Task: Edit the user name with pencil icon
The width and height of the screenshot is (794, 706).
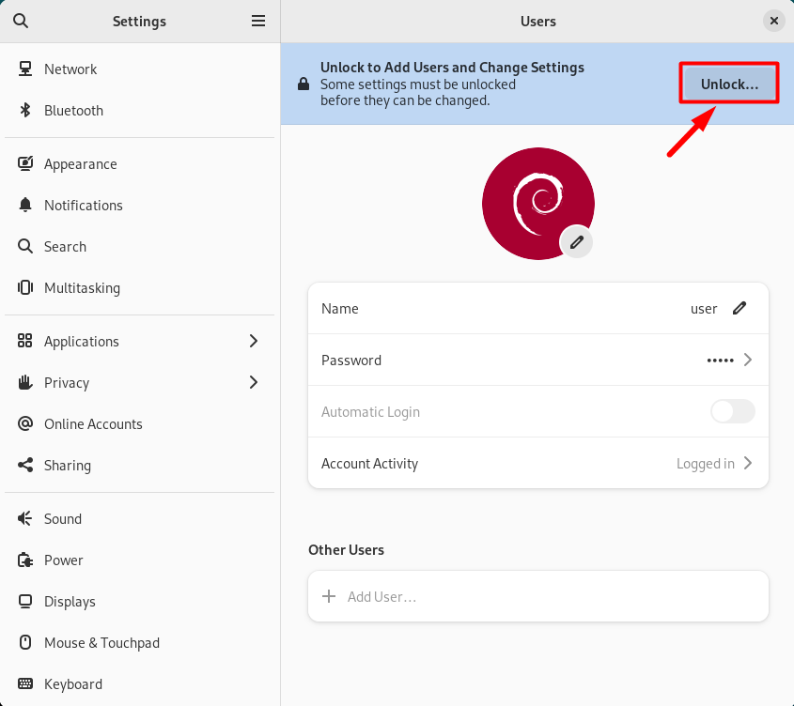Action: [x=740, y=308]
